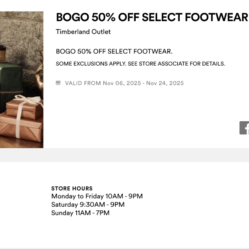Select the Nov 24, 2025 end date
The width and height of the screenshot is (249, 249).
[x=165, y=83]
